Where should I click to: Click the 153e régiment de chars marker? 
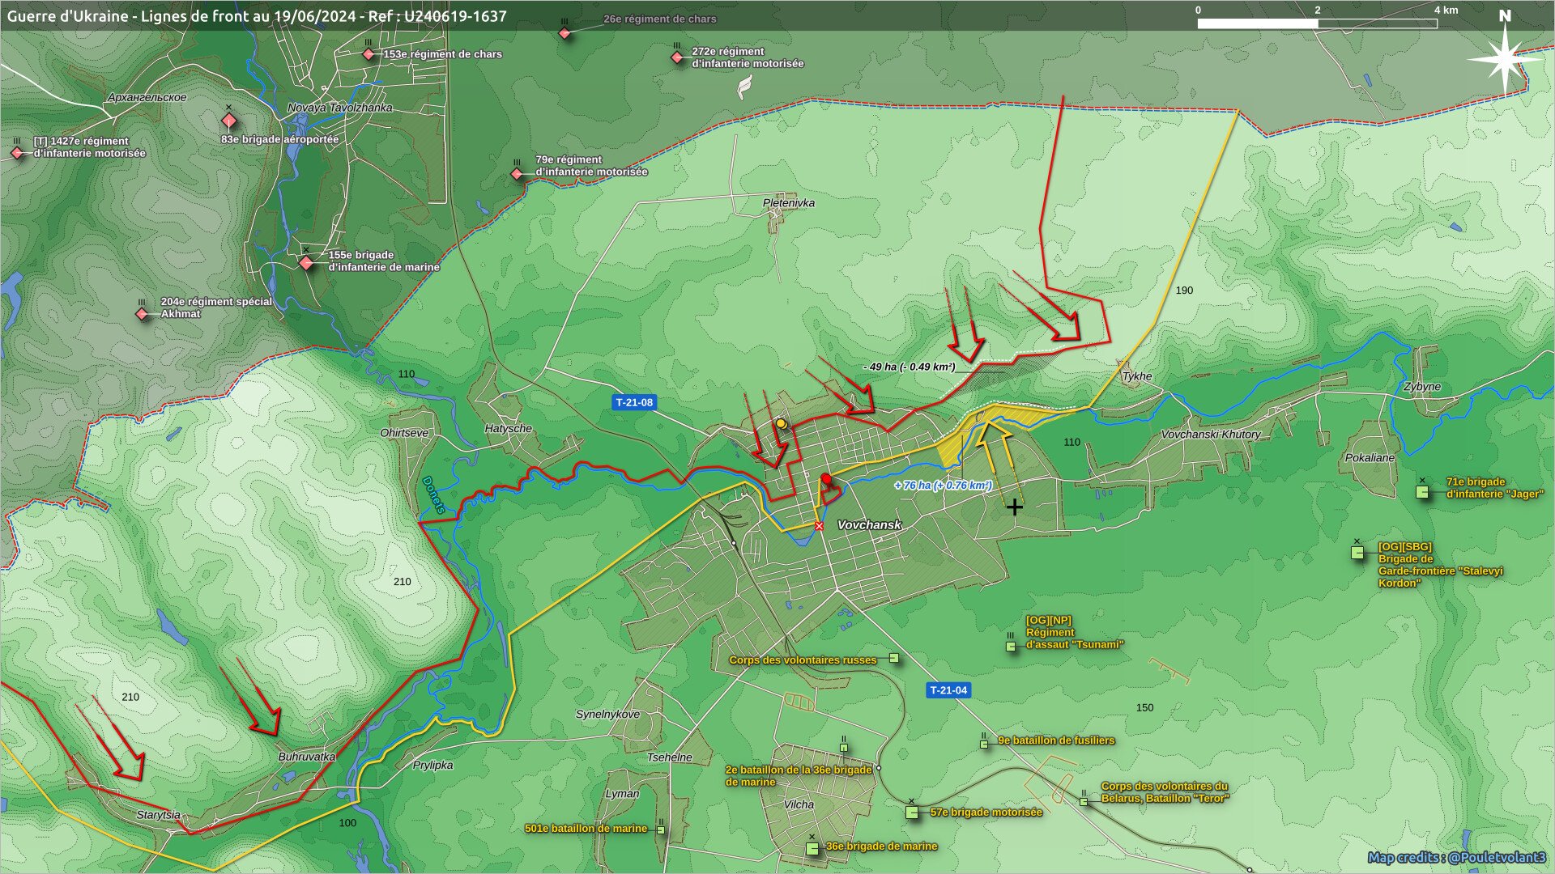coord(369,54)
